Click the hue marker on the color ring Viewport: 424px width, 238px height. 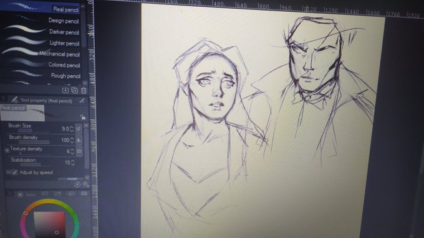click(26, 214)
